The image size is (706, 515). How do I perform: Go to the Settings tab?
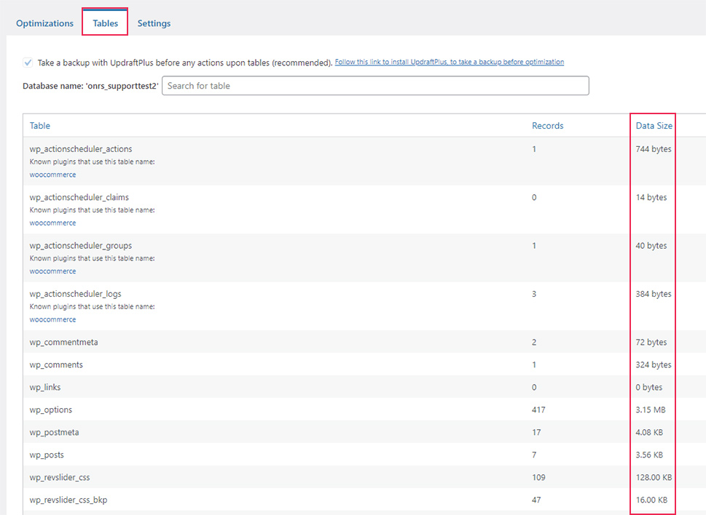[x=154, y=23]
